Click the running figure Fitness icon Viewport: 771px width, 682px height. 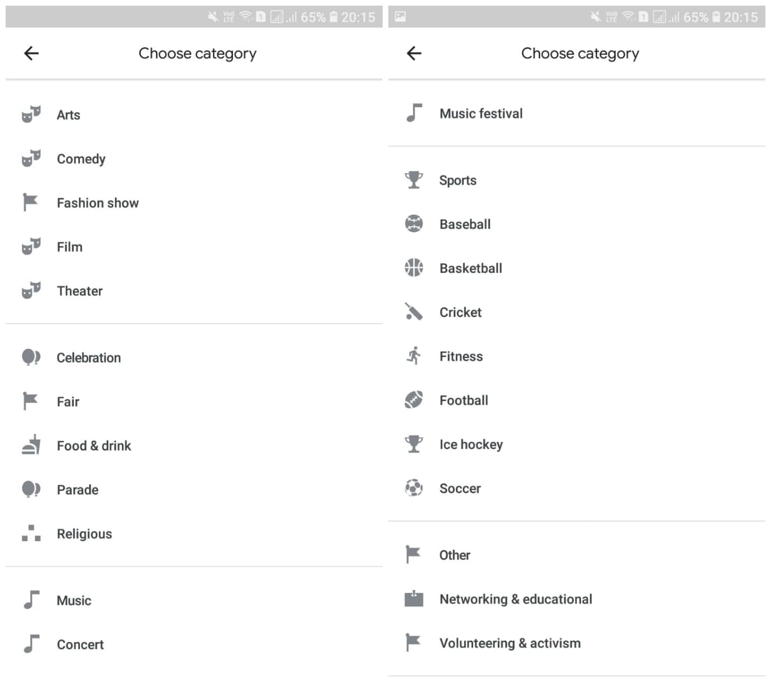click(x=414, y=356)
